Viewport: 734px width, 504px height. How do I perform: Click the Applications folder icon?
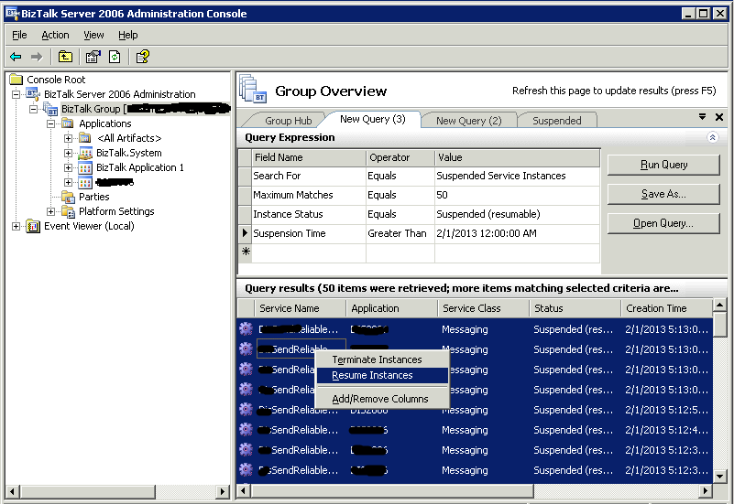pyautogui.click(x=68, y=123)
